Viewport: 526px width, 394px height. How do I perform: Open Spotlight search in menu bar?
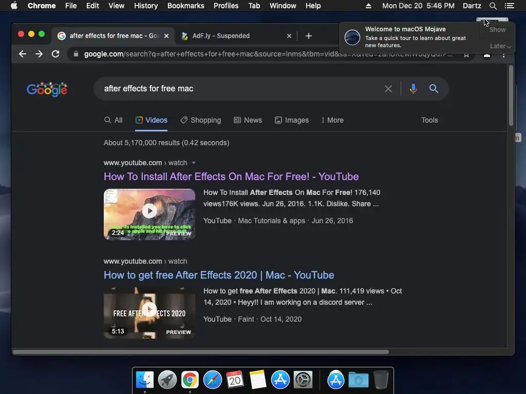click(493, 6)
